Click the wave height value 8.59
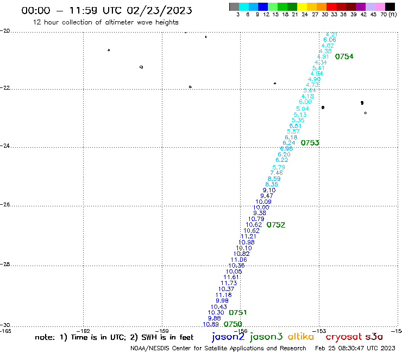402x353 pixels. 274,179
